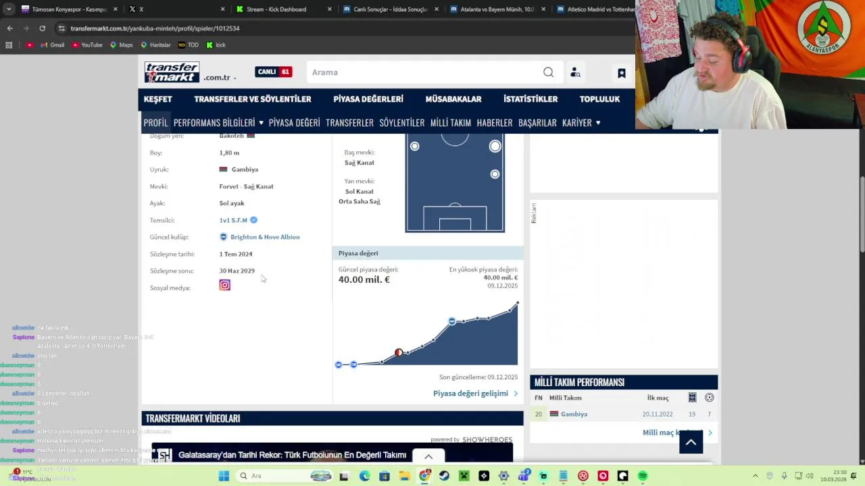
Task: Open the Chrome apps grid icon
Action: 9,45
